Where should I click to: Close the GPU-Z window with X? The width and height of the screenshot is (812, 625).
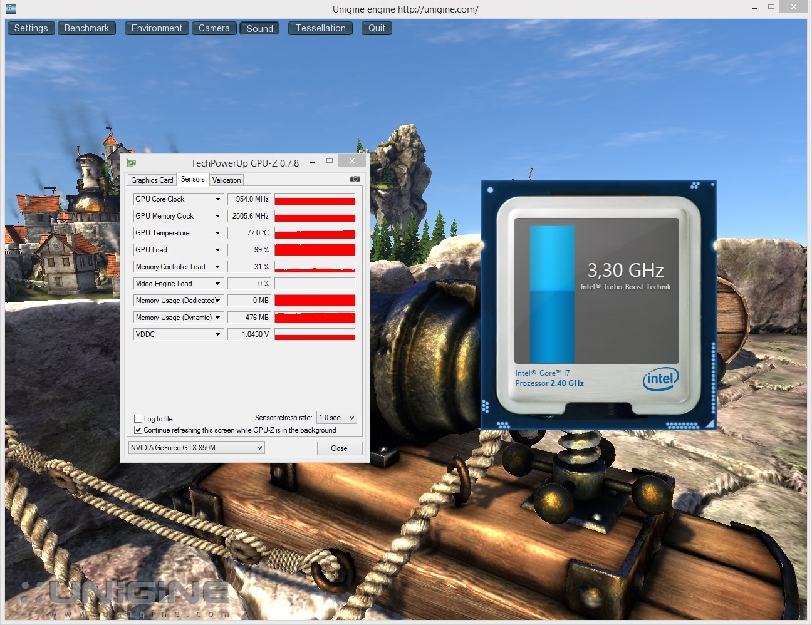click(352, 161)
